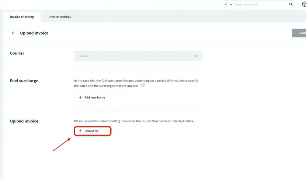The image size is (306, 179).
Task: Click the question mark icon for fuel surcharge
Action: (143, 85)
